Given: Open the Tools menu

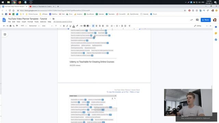Looking at the screenshot, I should (37, 22).
